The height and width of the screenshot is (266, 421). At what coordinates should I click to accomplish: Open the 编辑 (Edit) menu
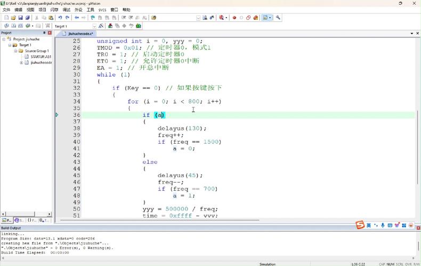pos(18,10)
